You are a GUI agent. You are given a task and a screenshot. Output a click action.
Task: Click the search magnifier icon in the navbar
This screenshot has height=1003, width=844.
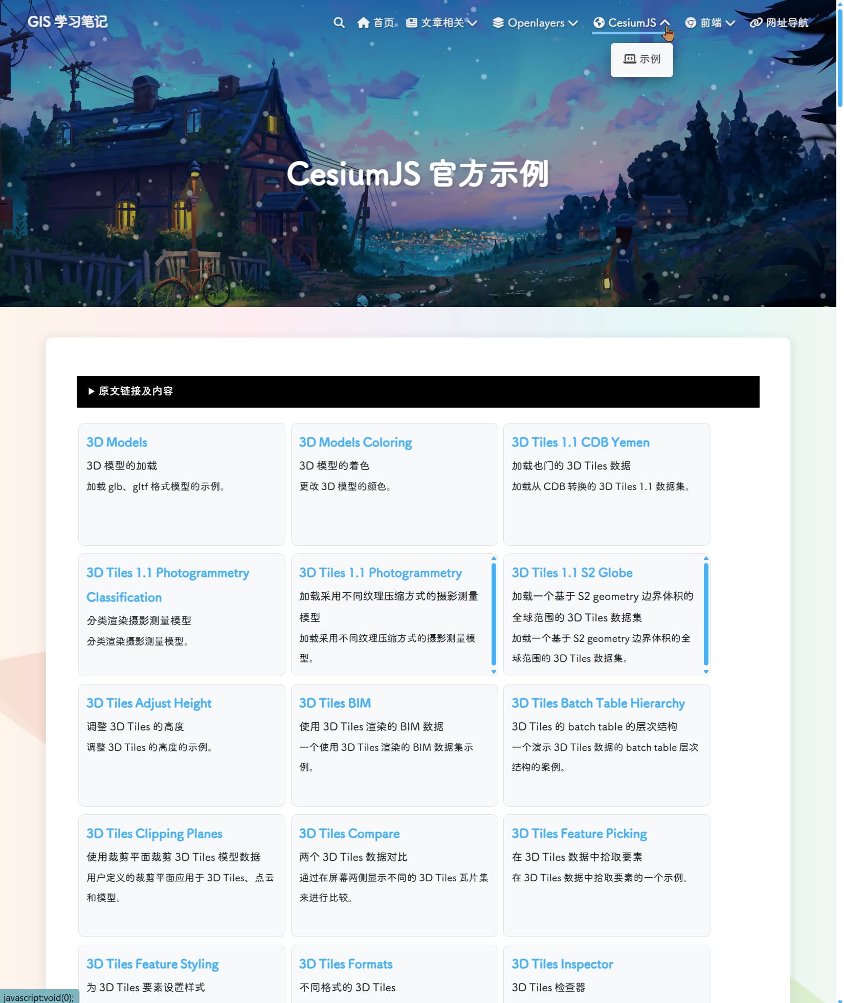[339, 23]
